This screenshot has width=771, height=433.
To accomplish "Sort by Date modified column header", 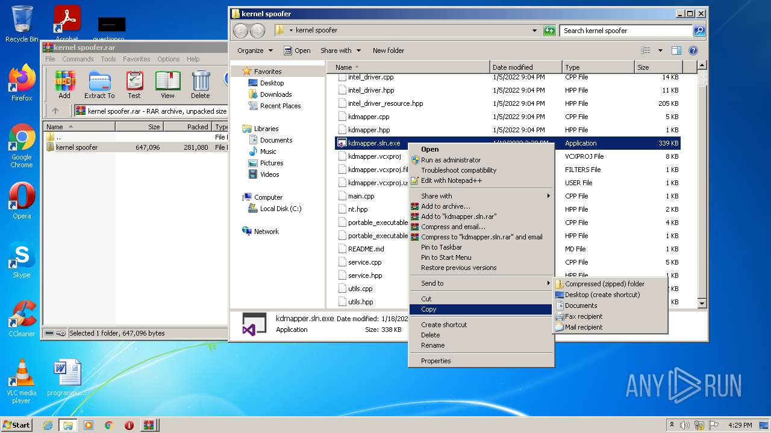I will (526, 67).
